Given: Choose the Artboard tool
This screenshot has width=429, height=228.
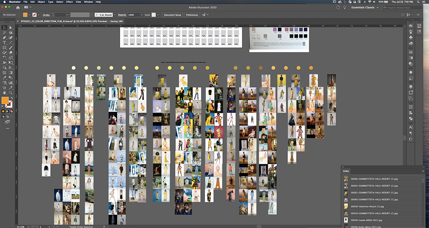Looking at the screenshot, I should tap(4, 88).
